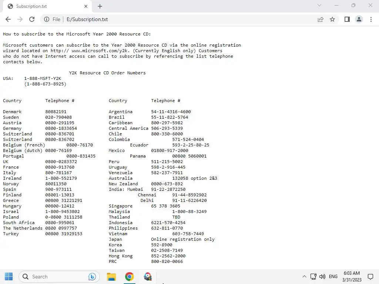This screenshot has width=379, height=284.
Task: Click Turkey's number 00800 31929153
Action: 64,234
